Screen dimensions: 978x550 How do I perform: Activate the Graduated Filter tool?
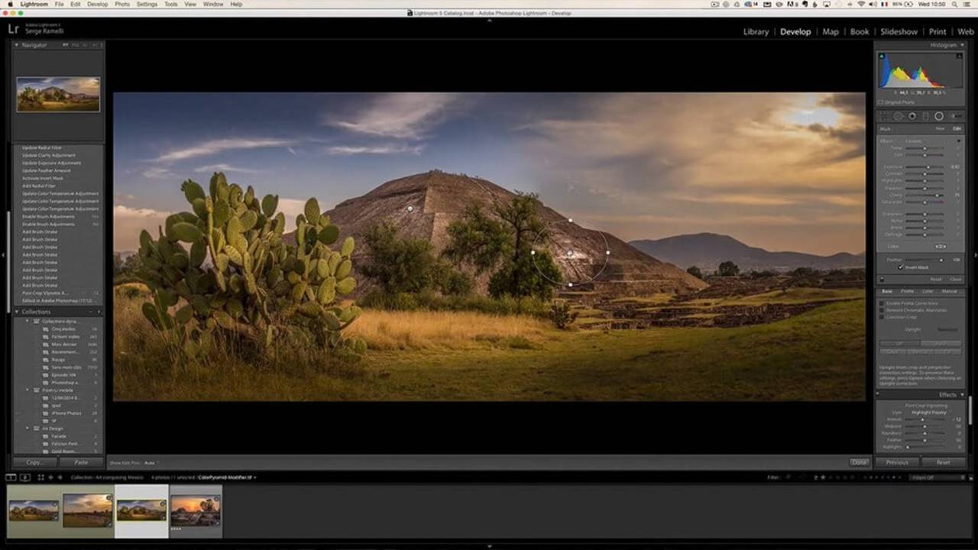pyautogui.click(x=925, y=116)
